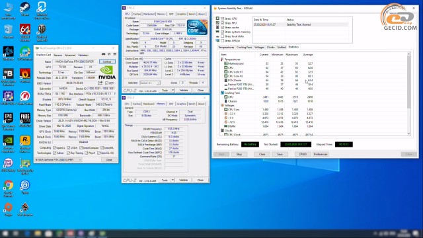Click the Bus Interface question mark in GPU-Z

pos(114,94)
